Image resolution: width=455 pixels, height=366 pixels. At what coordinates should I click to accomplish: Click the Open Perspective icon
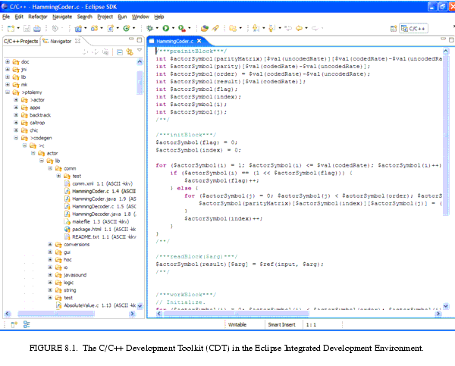[392, 28]
